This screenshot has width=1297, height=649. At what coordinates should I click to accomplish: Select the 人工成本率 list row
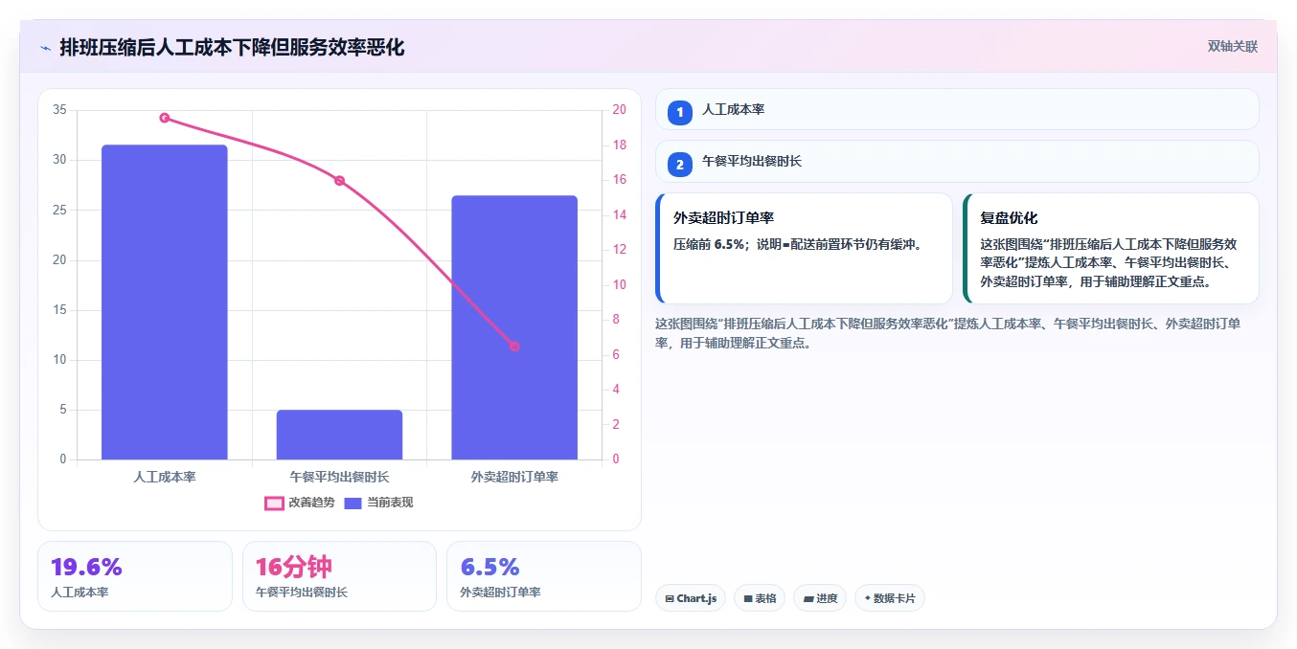(957, 109)
